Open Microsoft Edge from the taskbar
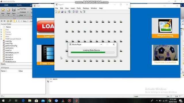 [23, 100]
